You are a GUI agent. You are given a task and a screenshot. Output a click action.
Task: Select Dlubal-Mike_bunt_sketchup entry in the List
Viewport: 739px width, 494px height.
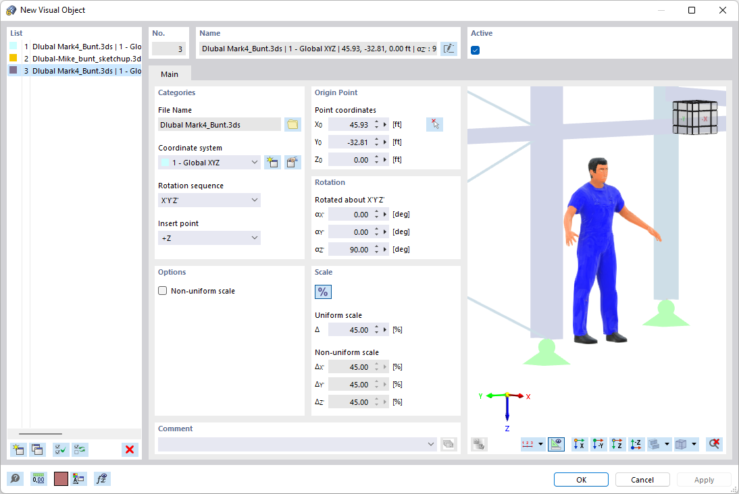coord(73,58)
